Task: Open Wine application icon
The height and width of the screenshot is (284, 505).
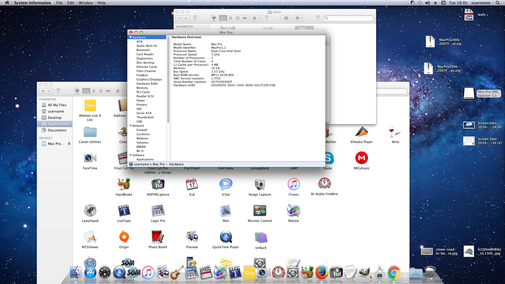Action: point(395,131)
